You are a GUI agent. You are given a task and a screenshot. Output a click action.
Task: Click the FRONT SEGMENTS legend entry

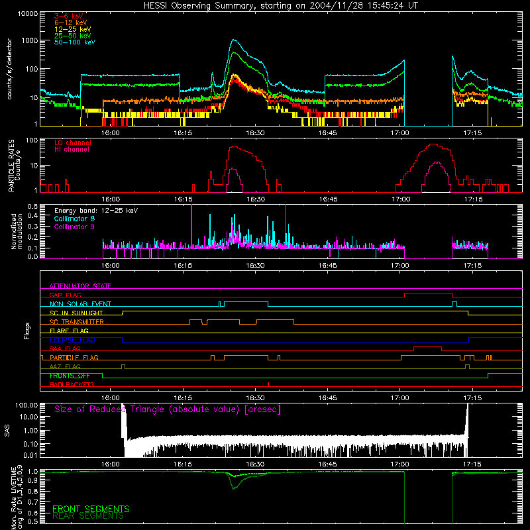91,508
